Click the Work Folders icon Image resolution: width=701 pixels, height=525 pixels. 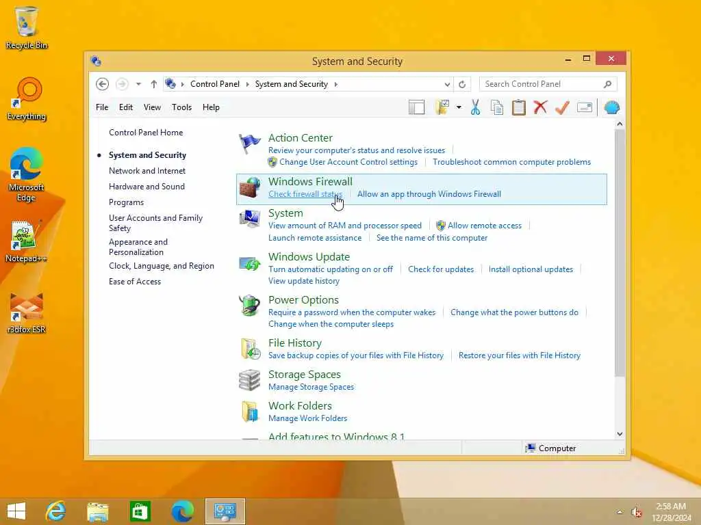tap(250, 411)
